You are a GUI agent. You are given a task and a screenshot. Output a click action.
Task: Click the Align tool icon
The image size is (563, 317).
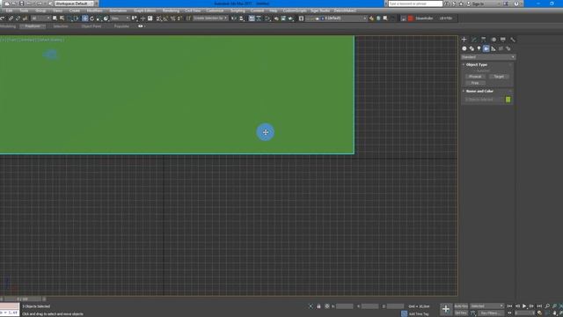click(242, 18)
